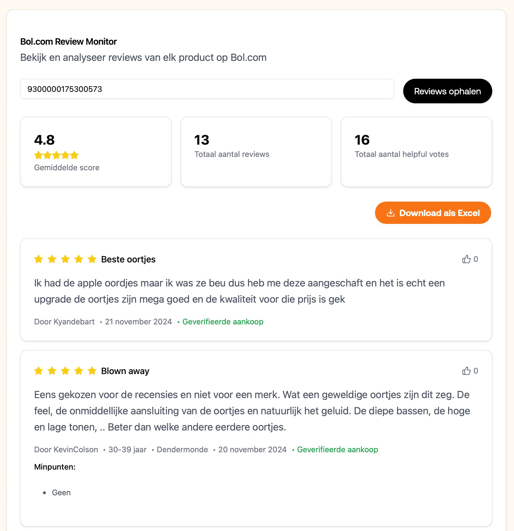Select the first star of the Beste oortjes rating
This screenshot has height=531, width=514.
[x=38, y=259]
